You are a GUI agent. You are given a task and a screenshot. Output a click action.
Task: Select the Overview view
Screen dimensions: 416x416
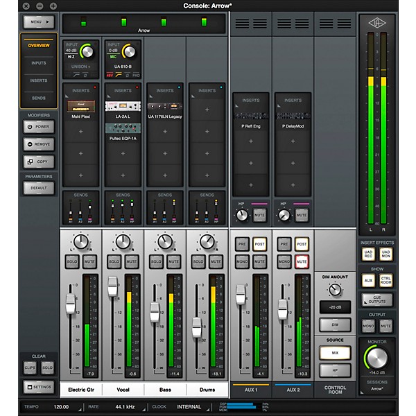pos(39,45)
